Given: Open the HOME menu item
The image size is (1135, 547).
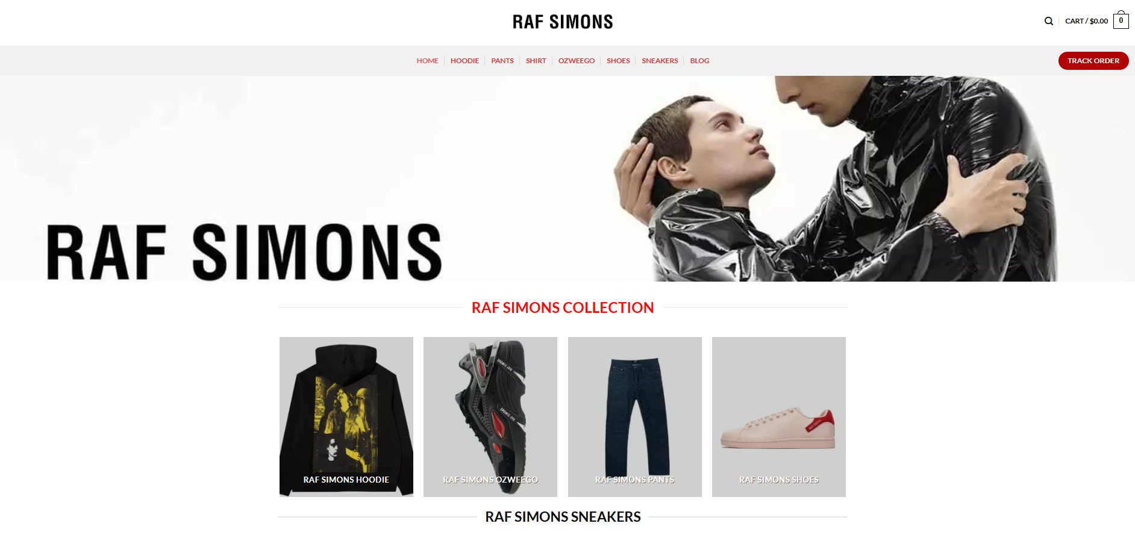Looking at the screenshot, I should tap(427, 61).
